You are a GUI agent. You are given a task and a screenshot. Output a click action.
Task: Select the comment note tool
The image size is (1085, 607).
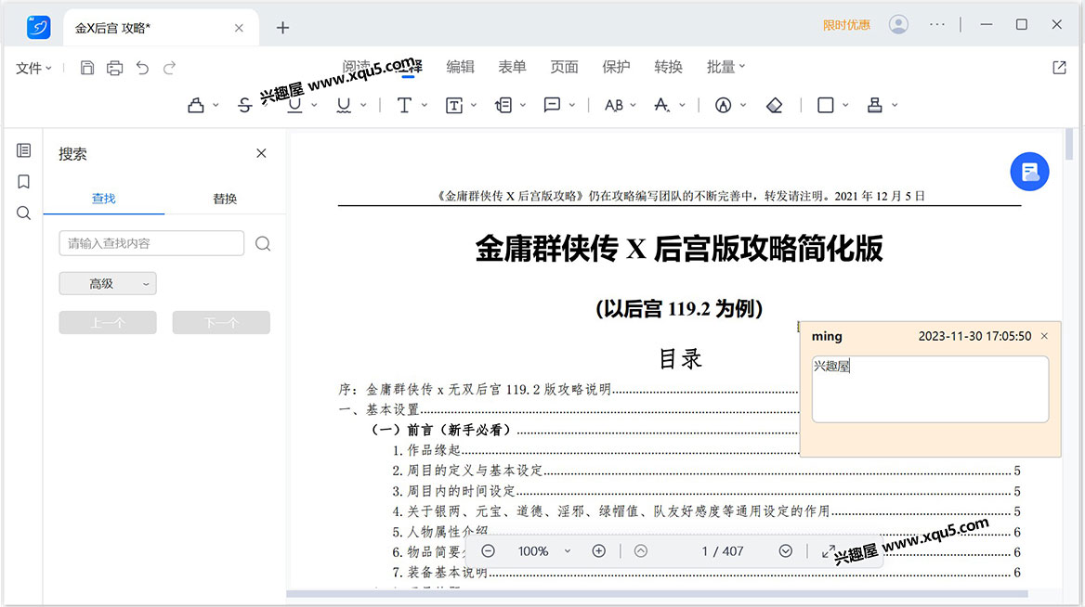click(552, 105)
